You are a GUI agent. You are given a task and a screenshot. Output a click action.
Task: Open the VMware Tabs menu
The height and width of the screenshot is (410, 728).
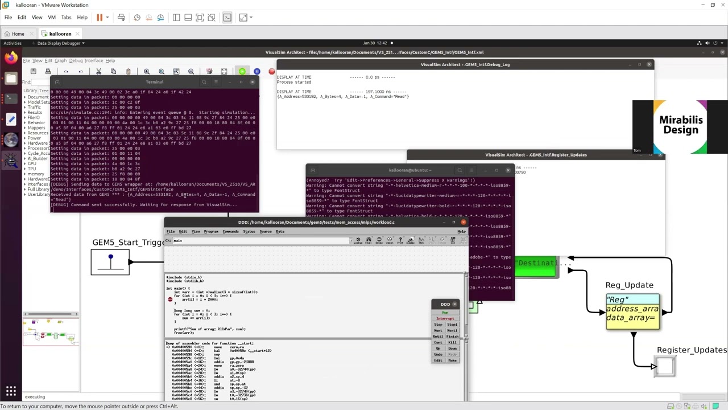(x=66, y=18)
